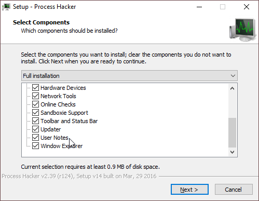Click Next to continue setup

pos(189,190)
